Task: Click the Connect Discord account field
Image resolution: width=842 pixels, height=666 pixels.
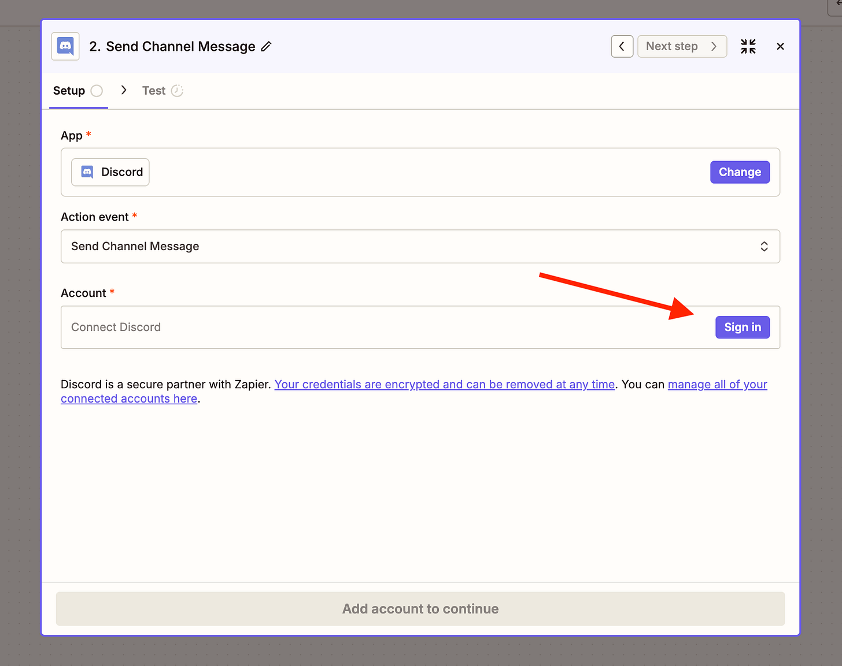Action: point(420,328)
